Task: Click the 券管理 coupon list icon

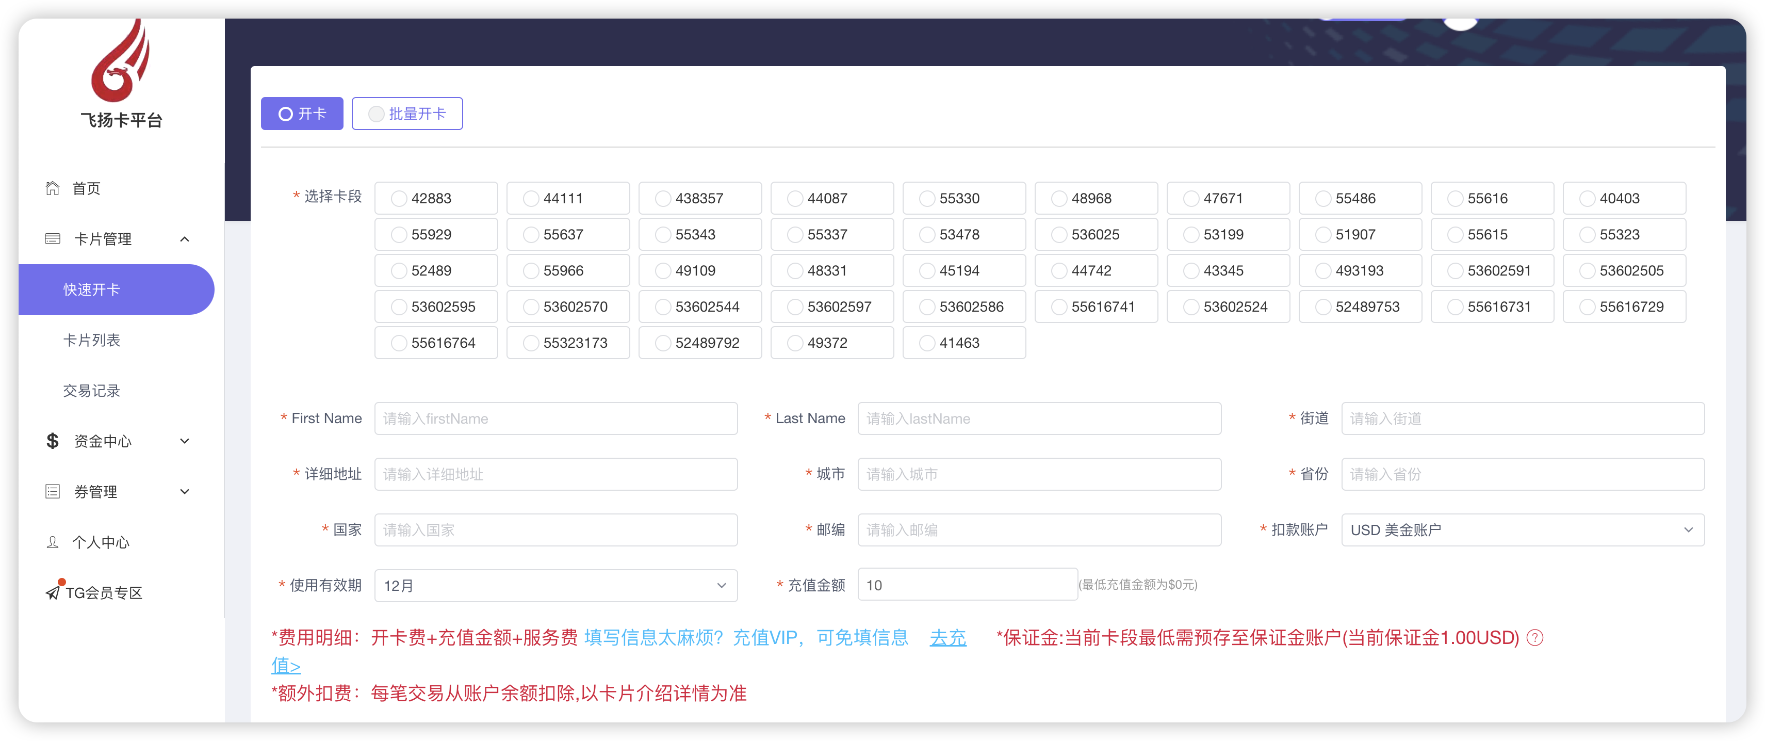Action: point(53,491)
